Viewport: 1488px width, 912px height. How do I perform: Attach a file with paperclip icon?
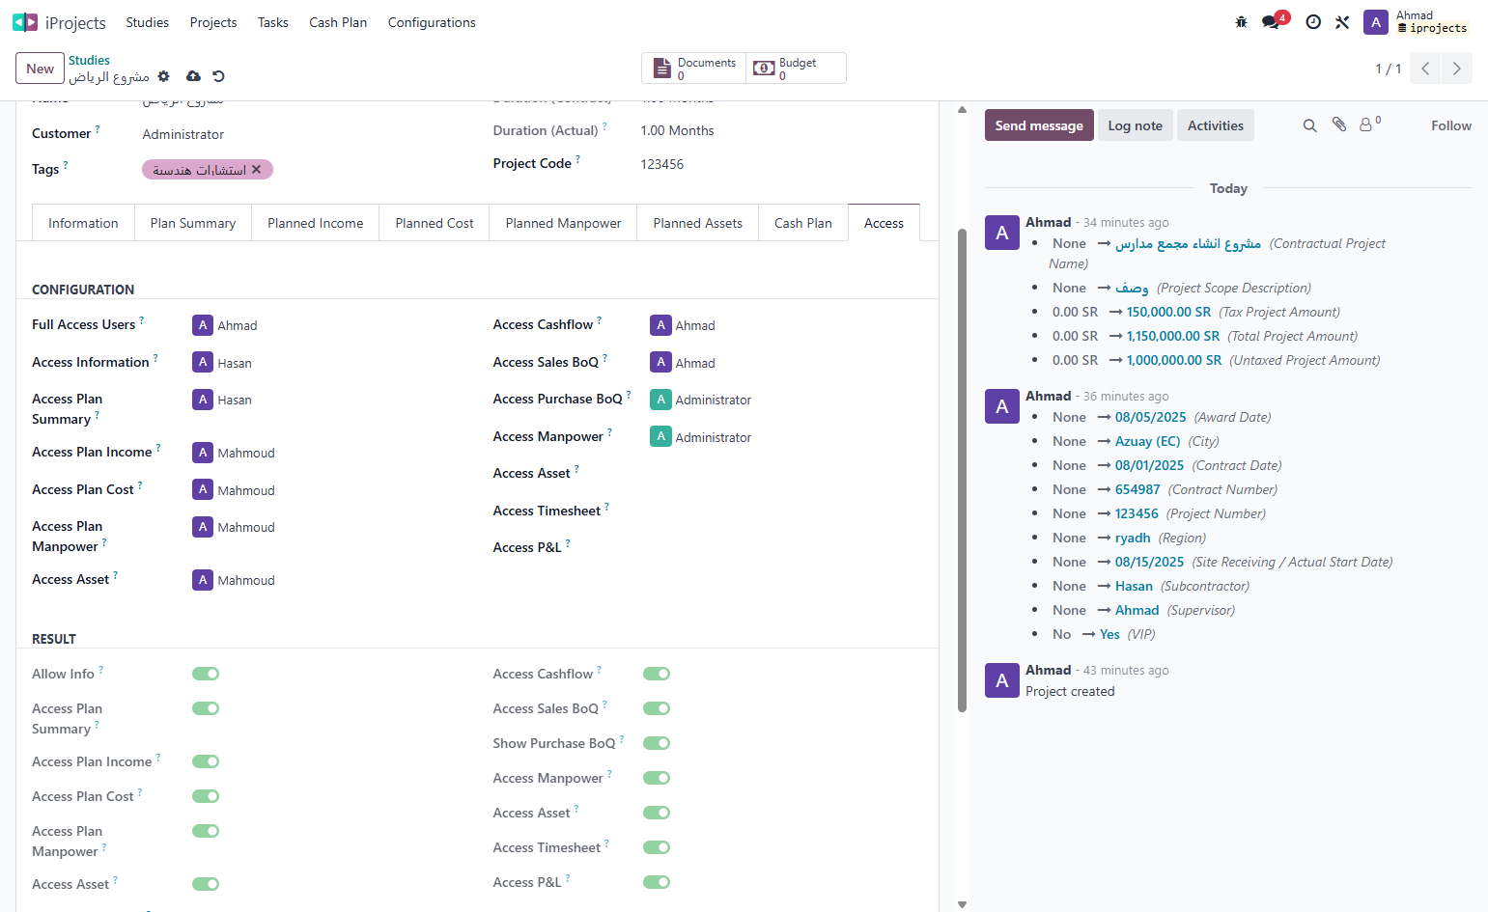pos(1339,124)
